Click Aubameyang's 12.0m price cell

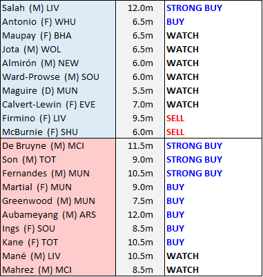(140, 215)
